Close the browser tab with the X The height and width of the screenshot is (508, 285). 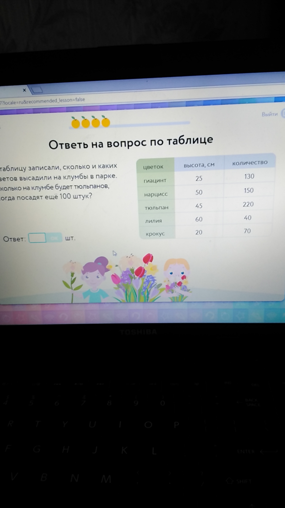pyautogui.click(x=24, y=90)
